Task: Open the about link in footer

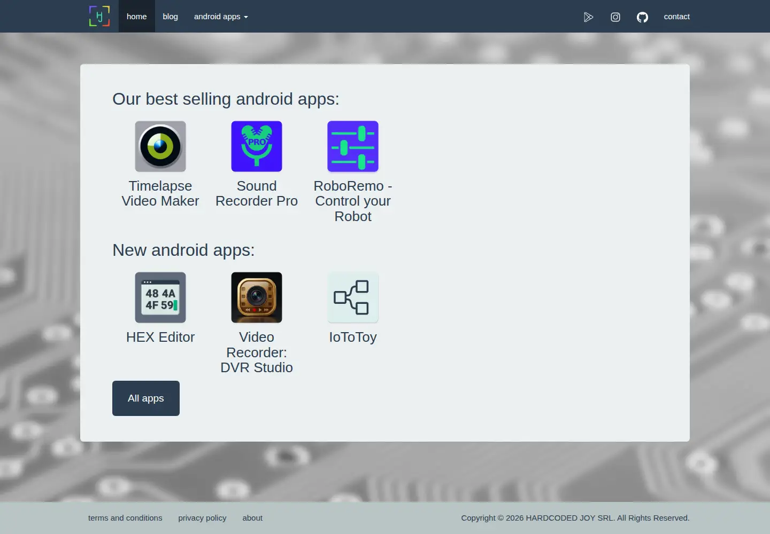Action: coord(252,518)
